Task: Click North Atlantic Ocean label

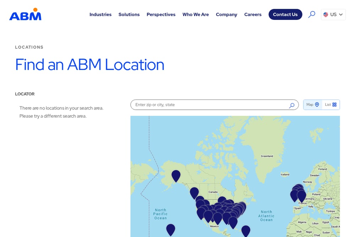Action: pyautogui.click(x=266, y=216)
